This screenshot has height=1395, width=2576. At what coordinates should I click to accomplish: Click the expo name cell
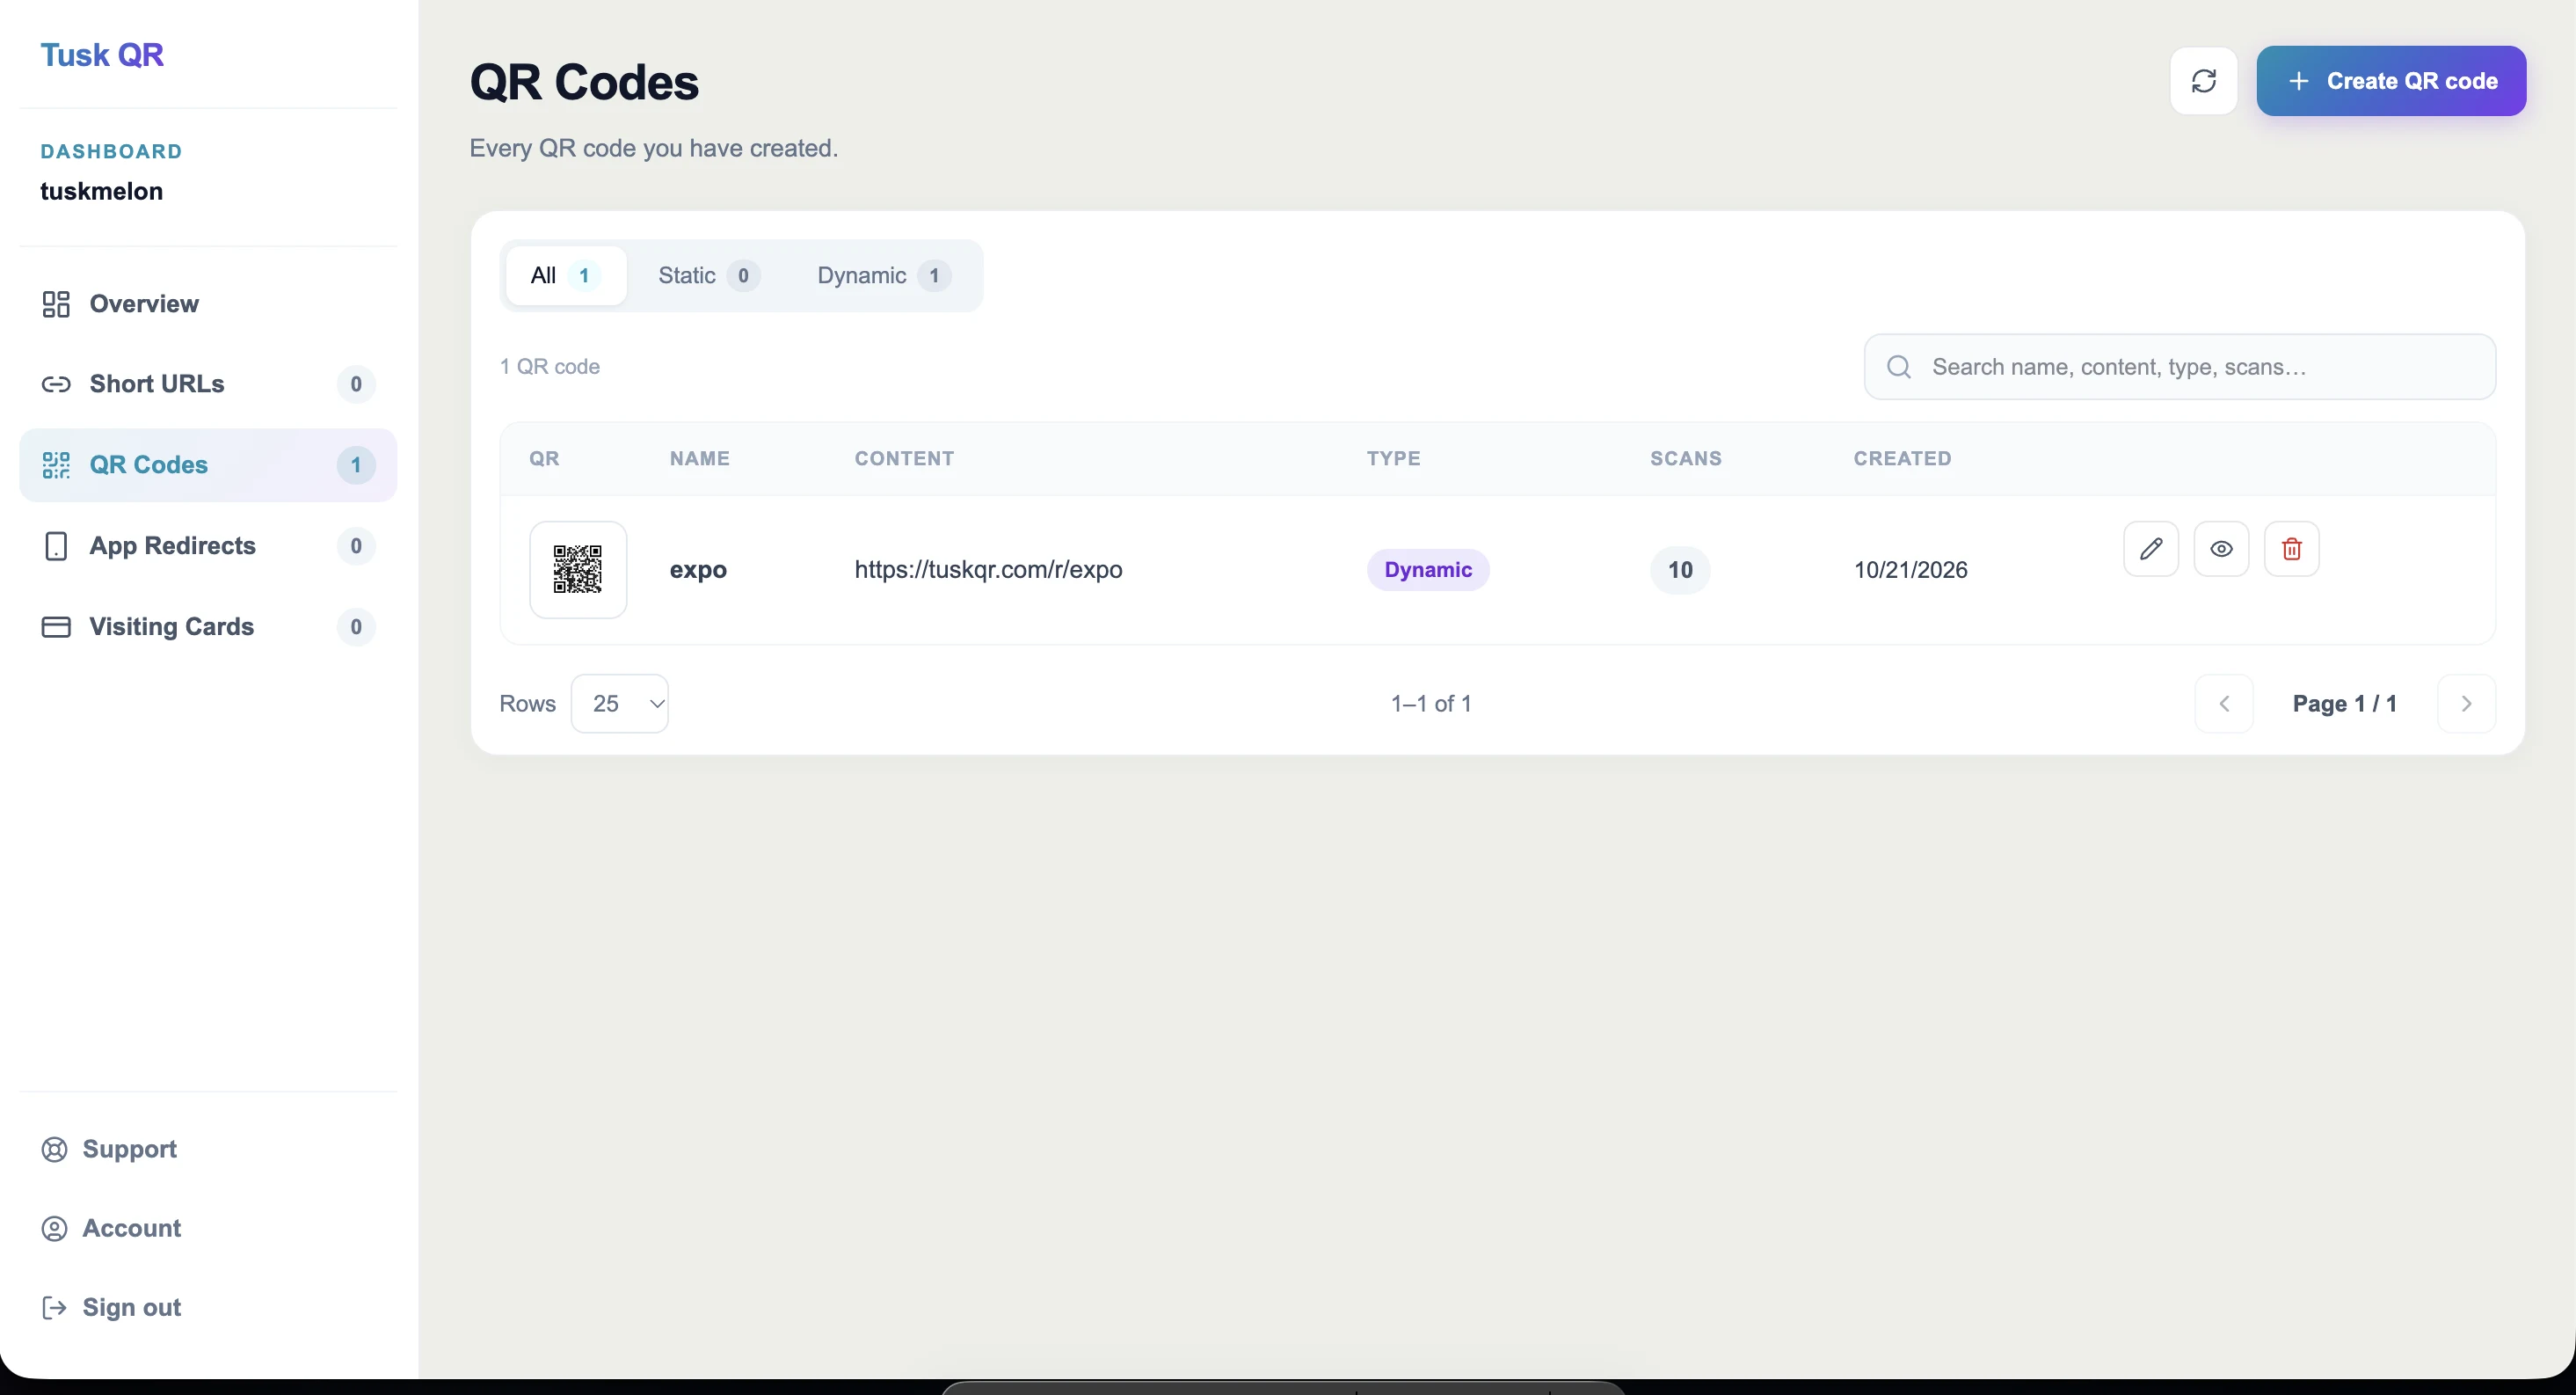pos(698,569)
